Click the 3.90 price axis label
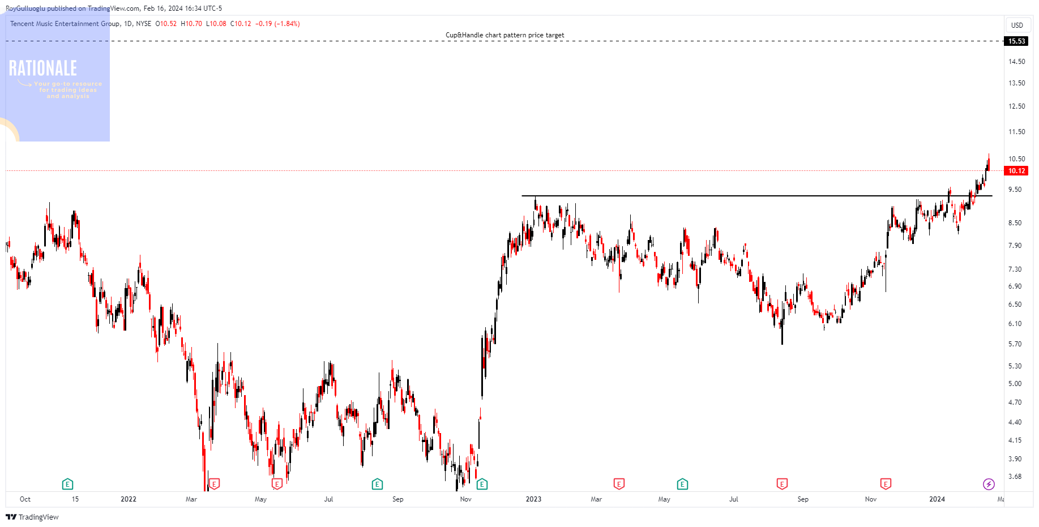Viewport: 1039px width, 527px height. (1015, 459)
